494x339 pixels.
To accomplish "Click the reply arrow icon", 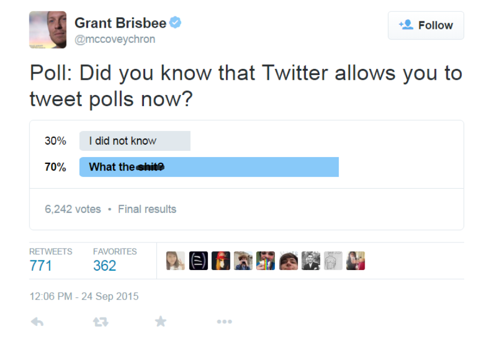I will pos(37,322).
